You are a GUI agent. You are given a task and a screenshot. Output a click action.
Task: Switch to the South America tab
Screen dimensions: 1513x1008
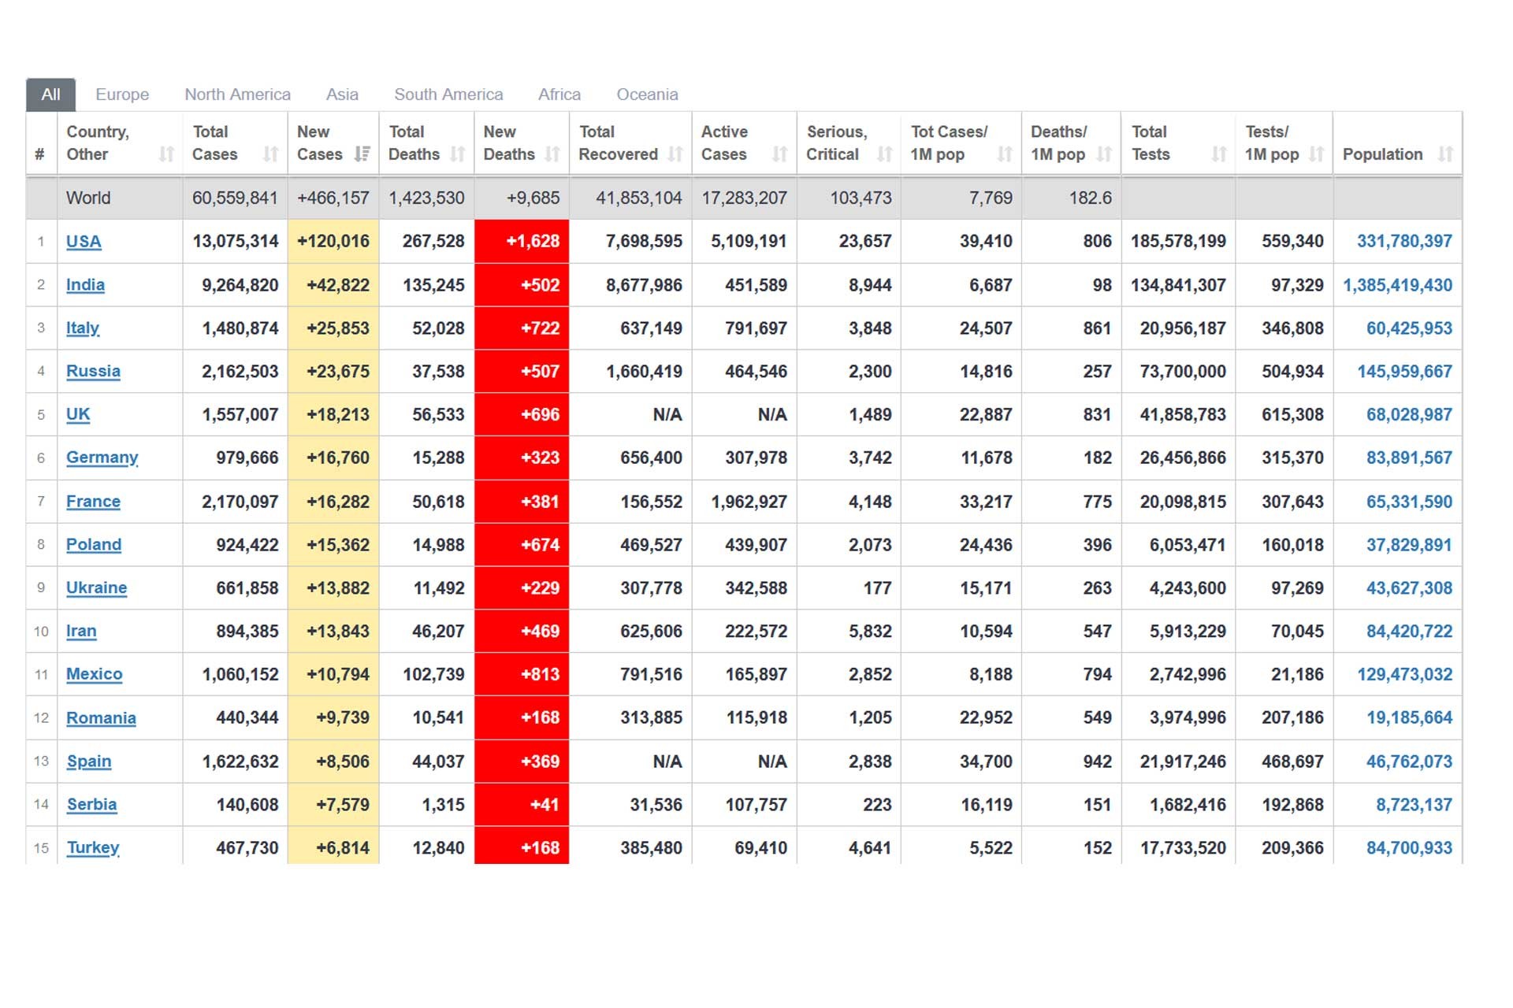click(x=448, y=94)
